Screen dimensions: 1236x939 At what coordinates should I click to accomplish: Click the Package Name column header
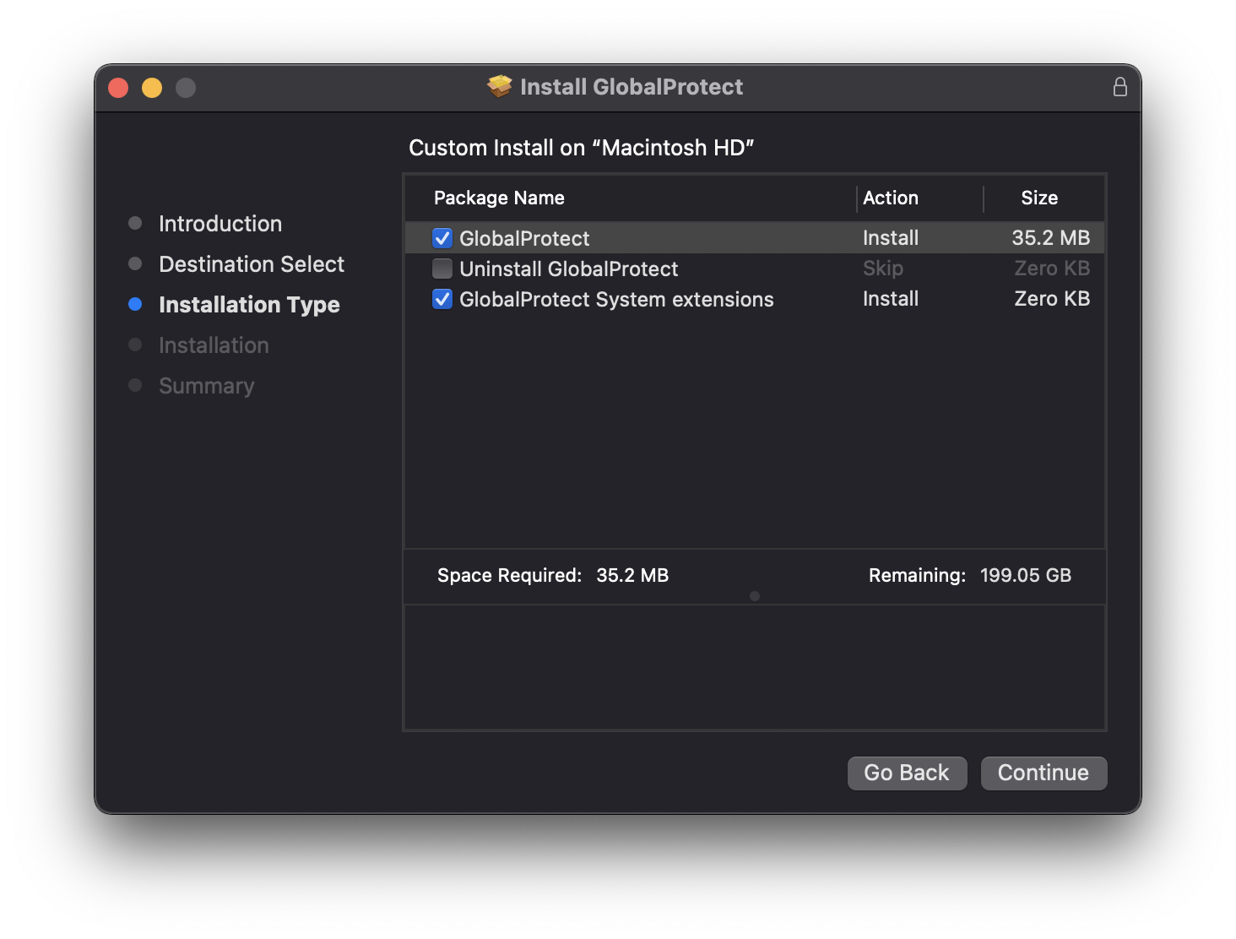point(499,198)
